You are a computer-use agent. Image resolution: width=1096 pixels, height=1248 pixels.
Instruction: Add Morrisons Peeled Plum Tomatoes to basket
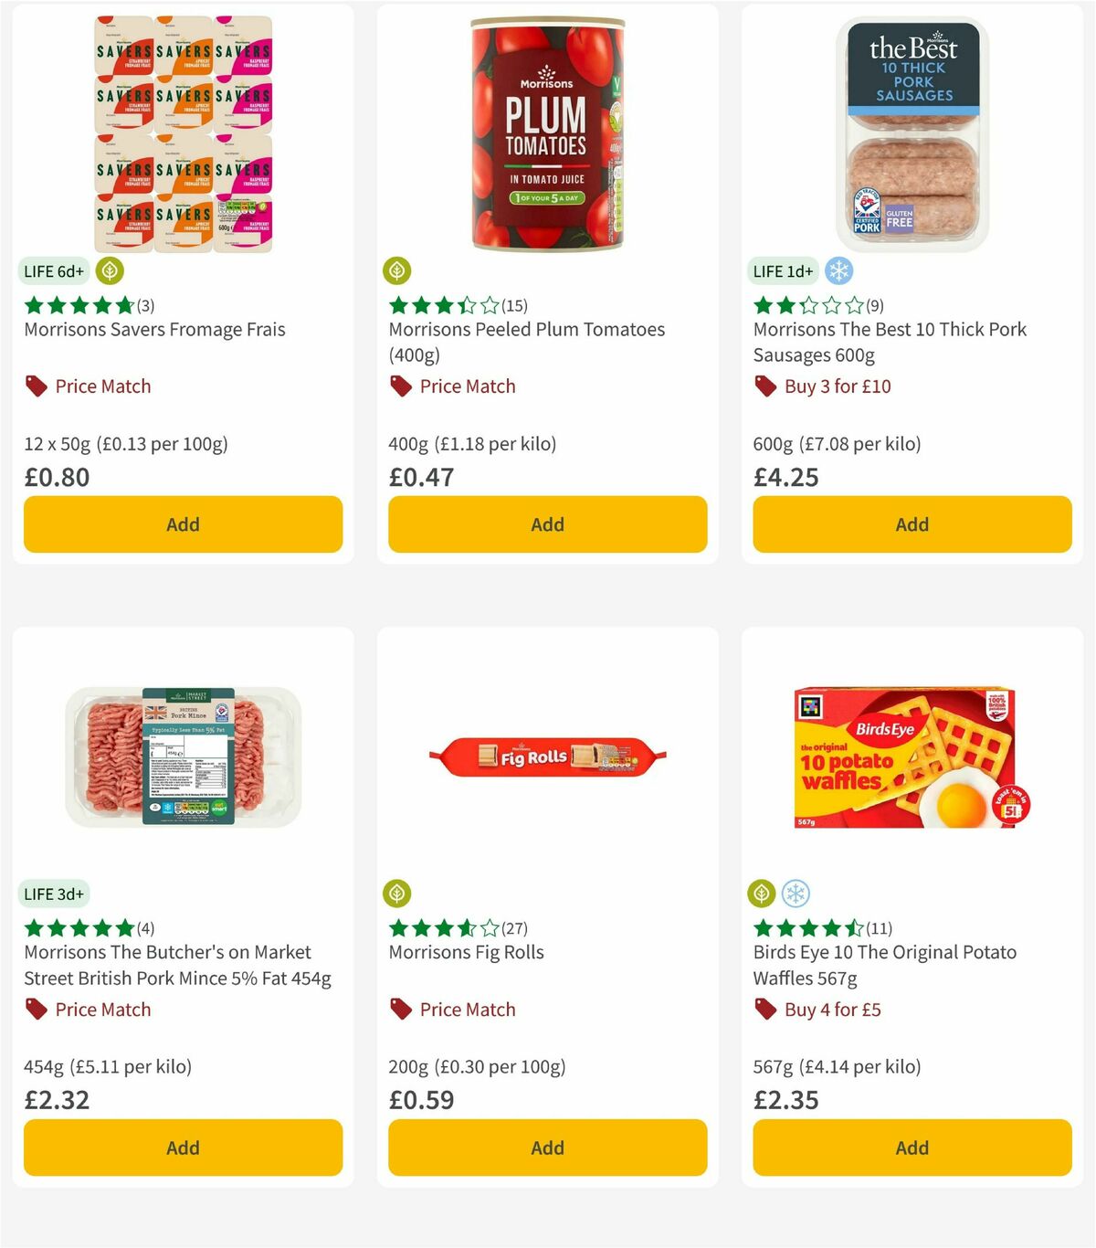pos(547,524)
